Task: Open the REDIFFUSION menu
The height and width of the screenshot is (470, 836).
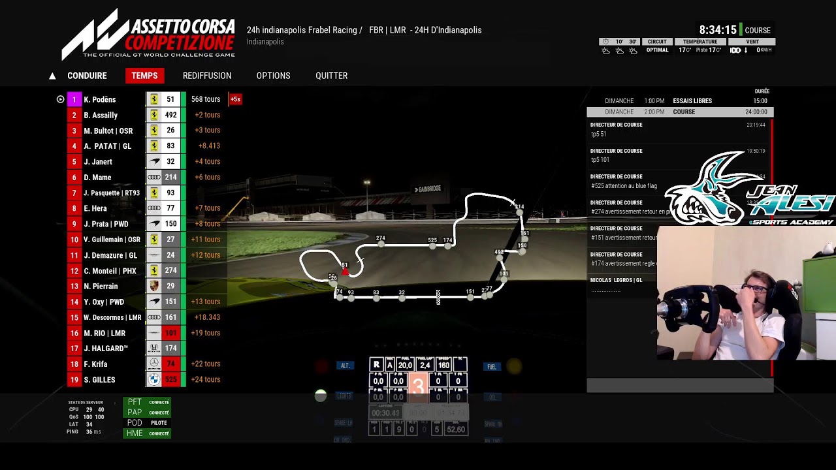Action: [207, 76]
